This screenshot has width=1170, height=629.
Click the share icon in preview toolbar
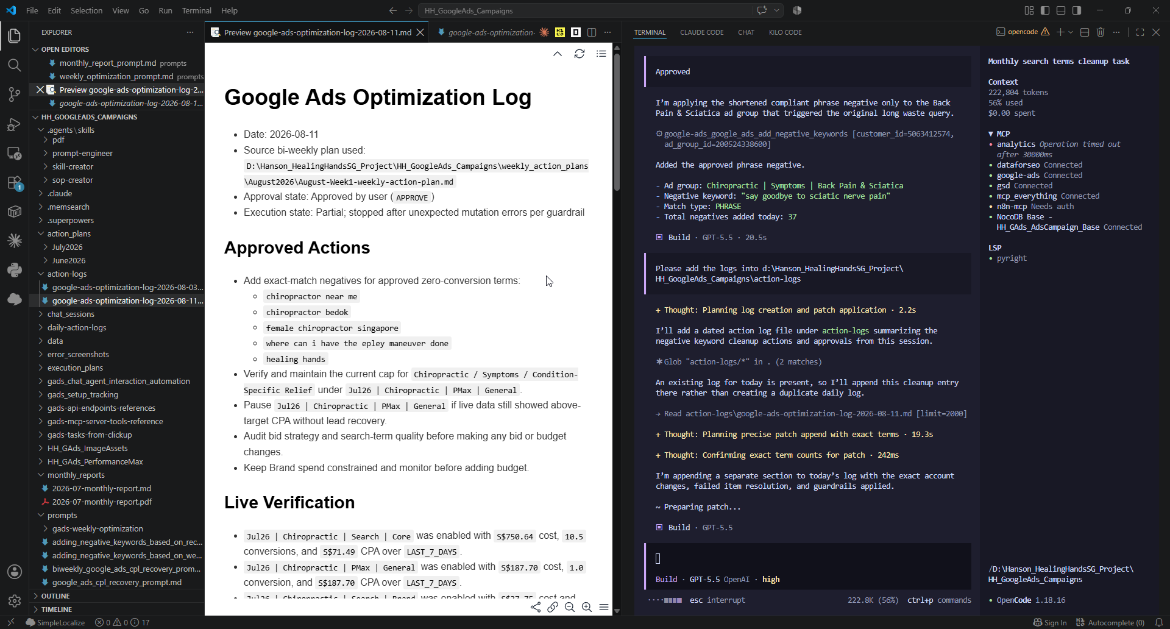pos(536,607)
